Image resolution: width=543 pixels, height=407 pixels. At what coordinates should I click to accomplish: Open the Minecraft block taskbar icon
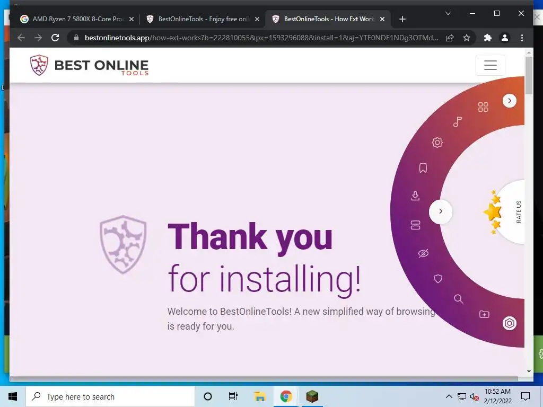(312, 396)
